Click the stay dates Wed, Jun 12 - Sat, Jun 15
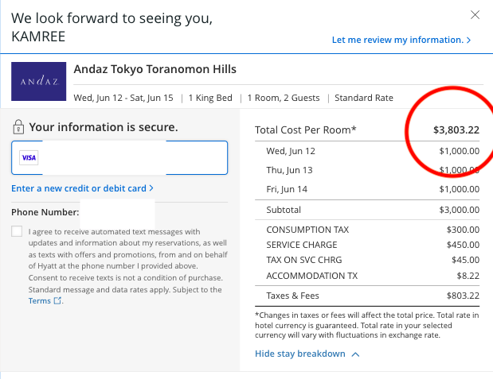Viewport: 493px width, 379px height. click(x=123, y=98)
